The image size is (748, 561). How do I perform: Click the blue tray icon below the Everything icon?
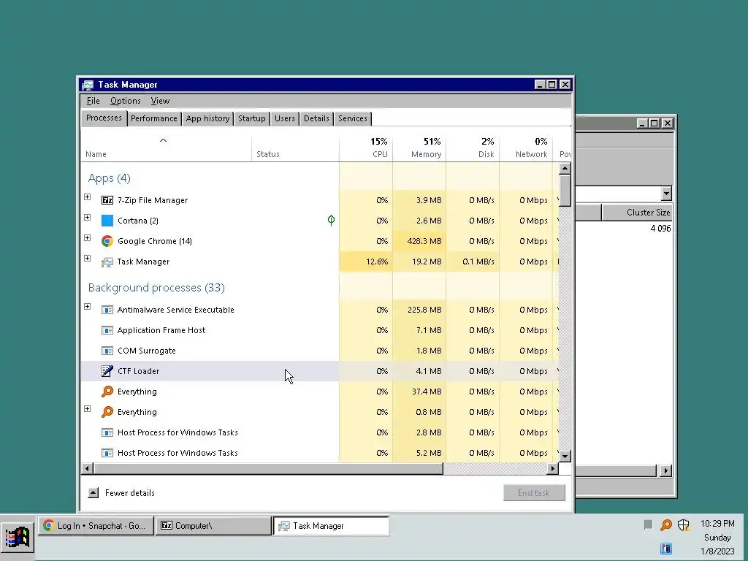[x=666, y=549]
